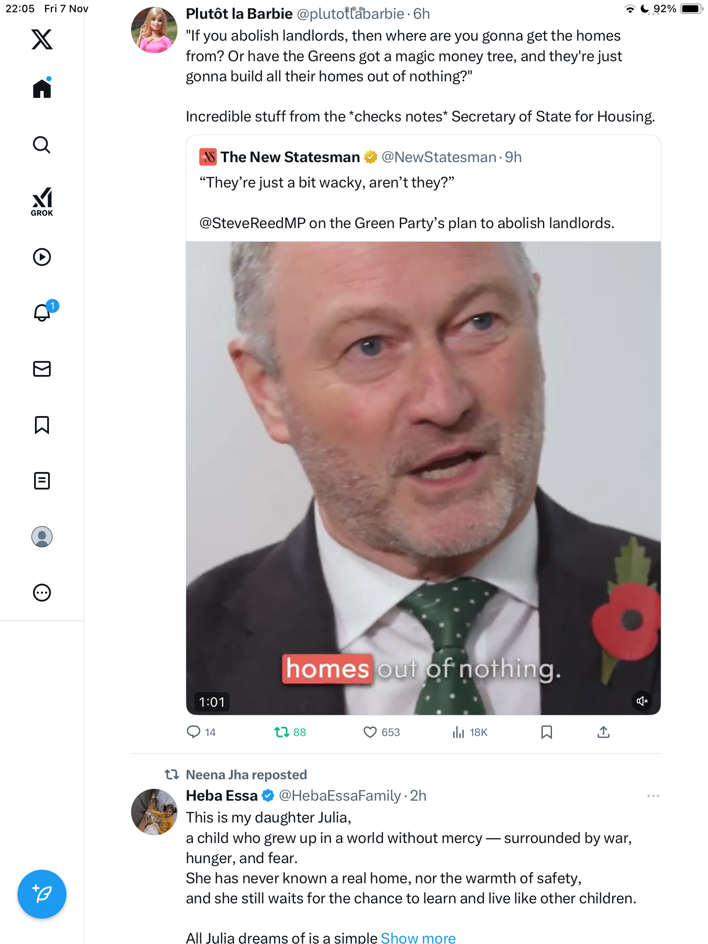708x944 pixels.
Task: Open the Grok AI sidebar icon
Action: click(42, 201)
